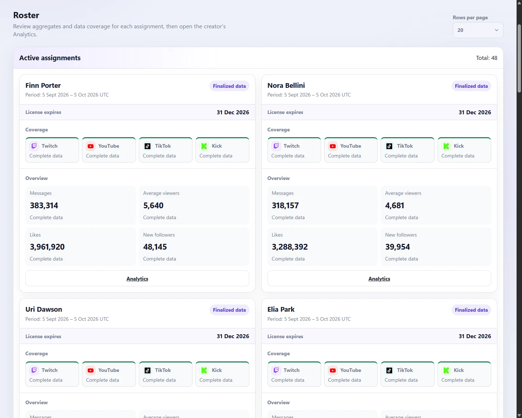Image resolution: width=522 pixels, height=418 pixels.
Task: Click the YouTube icon in Uri Dawson's coverage
Action: (x=91, y=370)
